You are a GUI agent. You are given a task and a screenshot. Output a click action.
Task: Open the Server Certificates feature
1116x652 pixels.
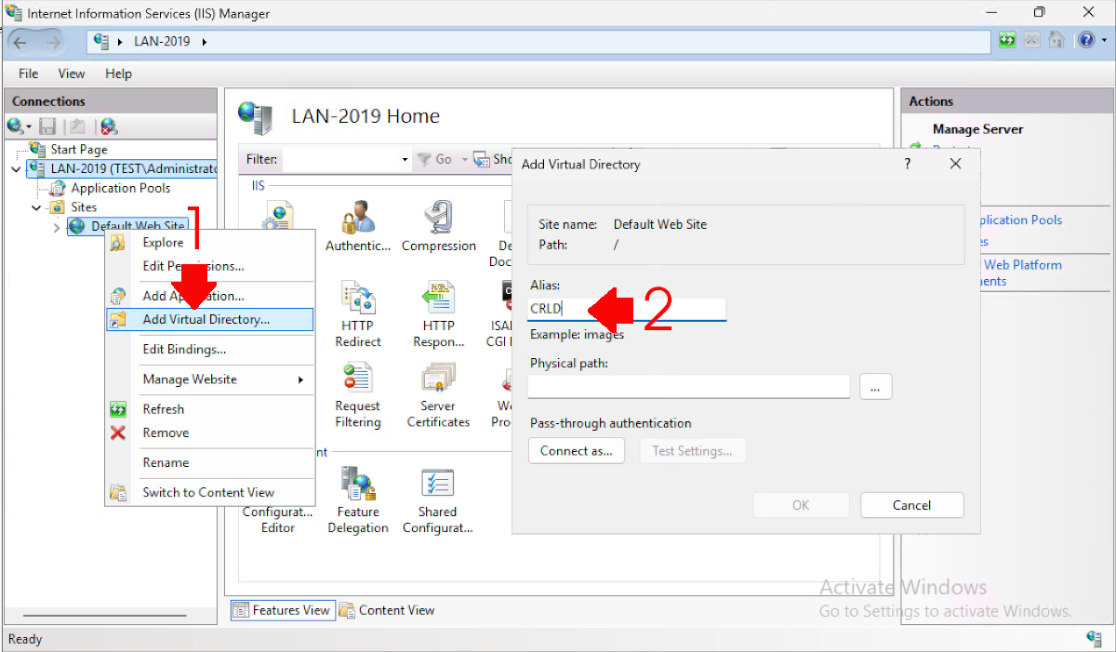tap(438, 394)
